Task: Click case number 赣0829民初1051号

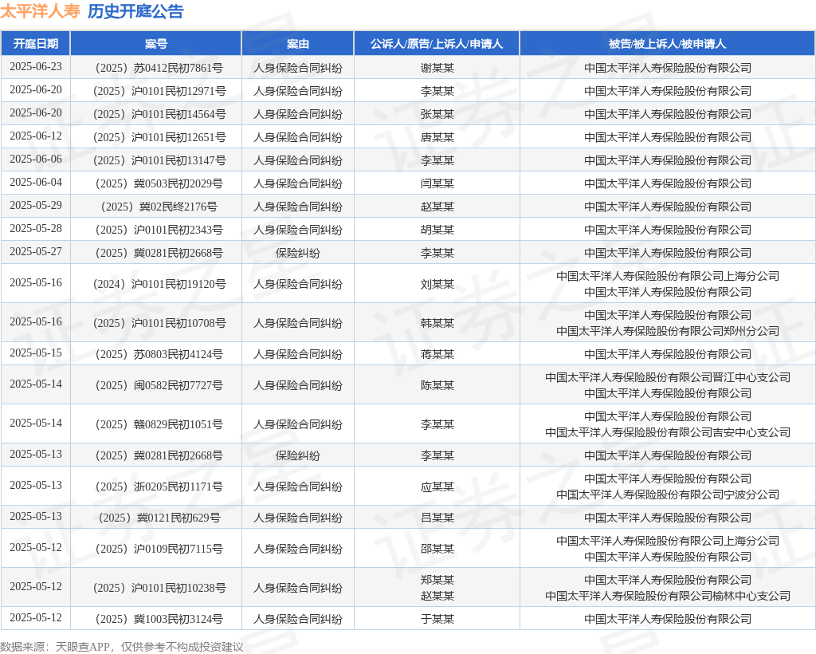Action: (159, 424)
